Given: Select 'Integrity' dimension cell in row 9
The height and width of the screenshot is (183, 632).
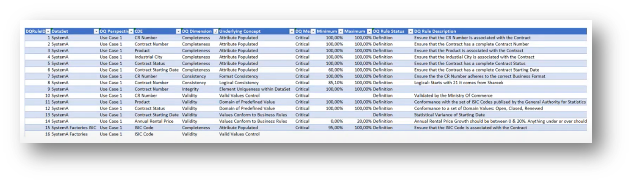Looking at the screenshot, I should [x=190, y=89].
